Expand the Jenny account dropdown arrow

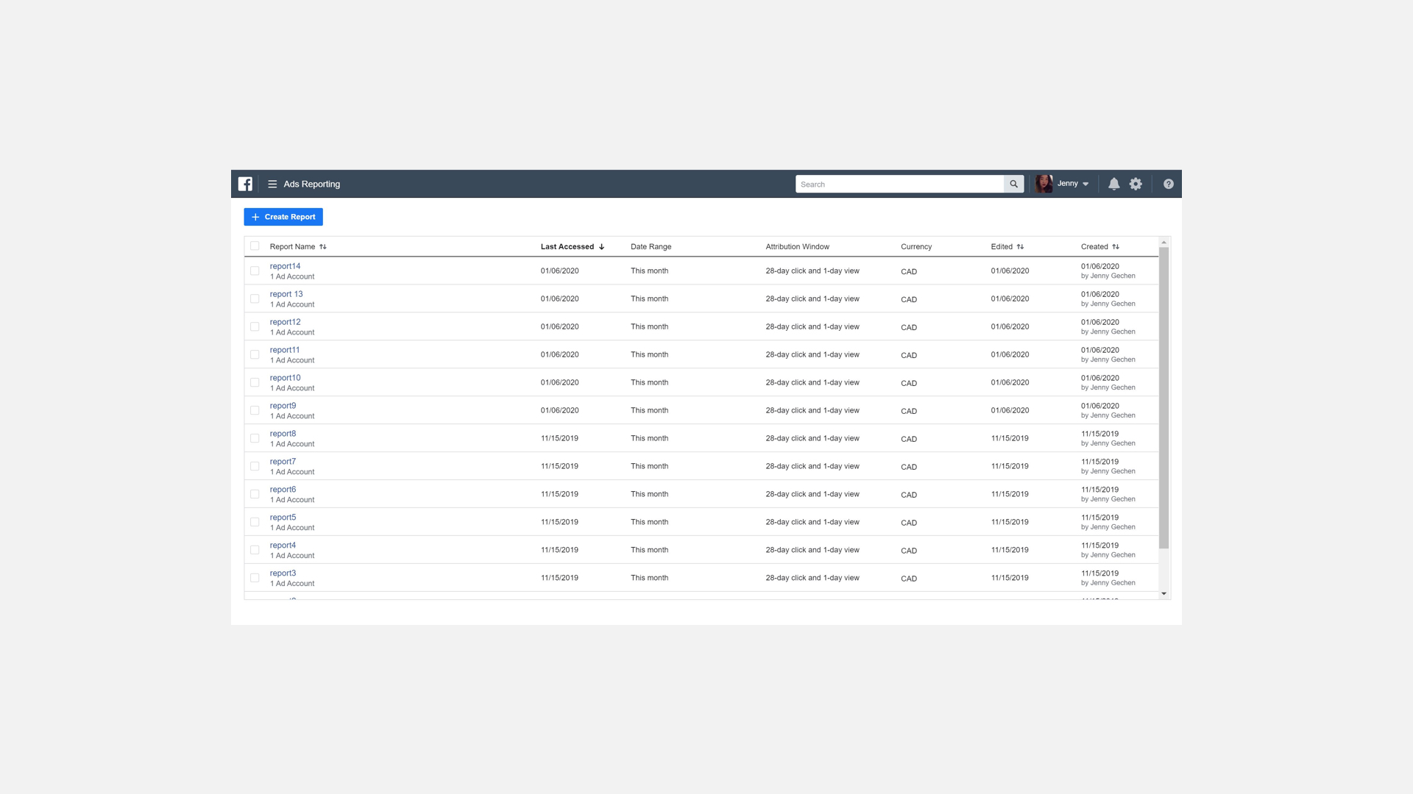tap(1086, 185)
